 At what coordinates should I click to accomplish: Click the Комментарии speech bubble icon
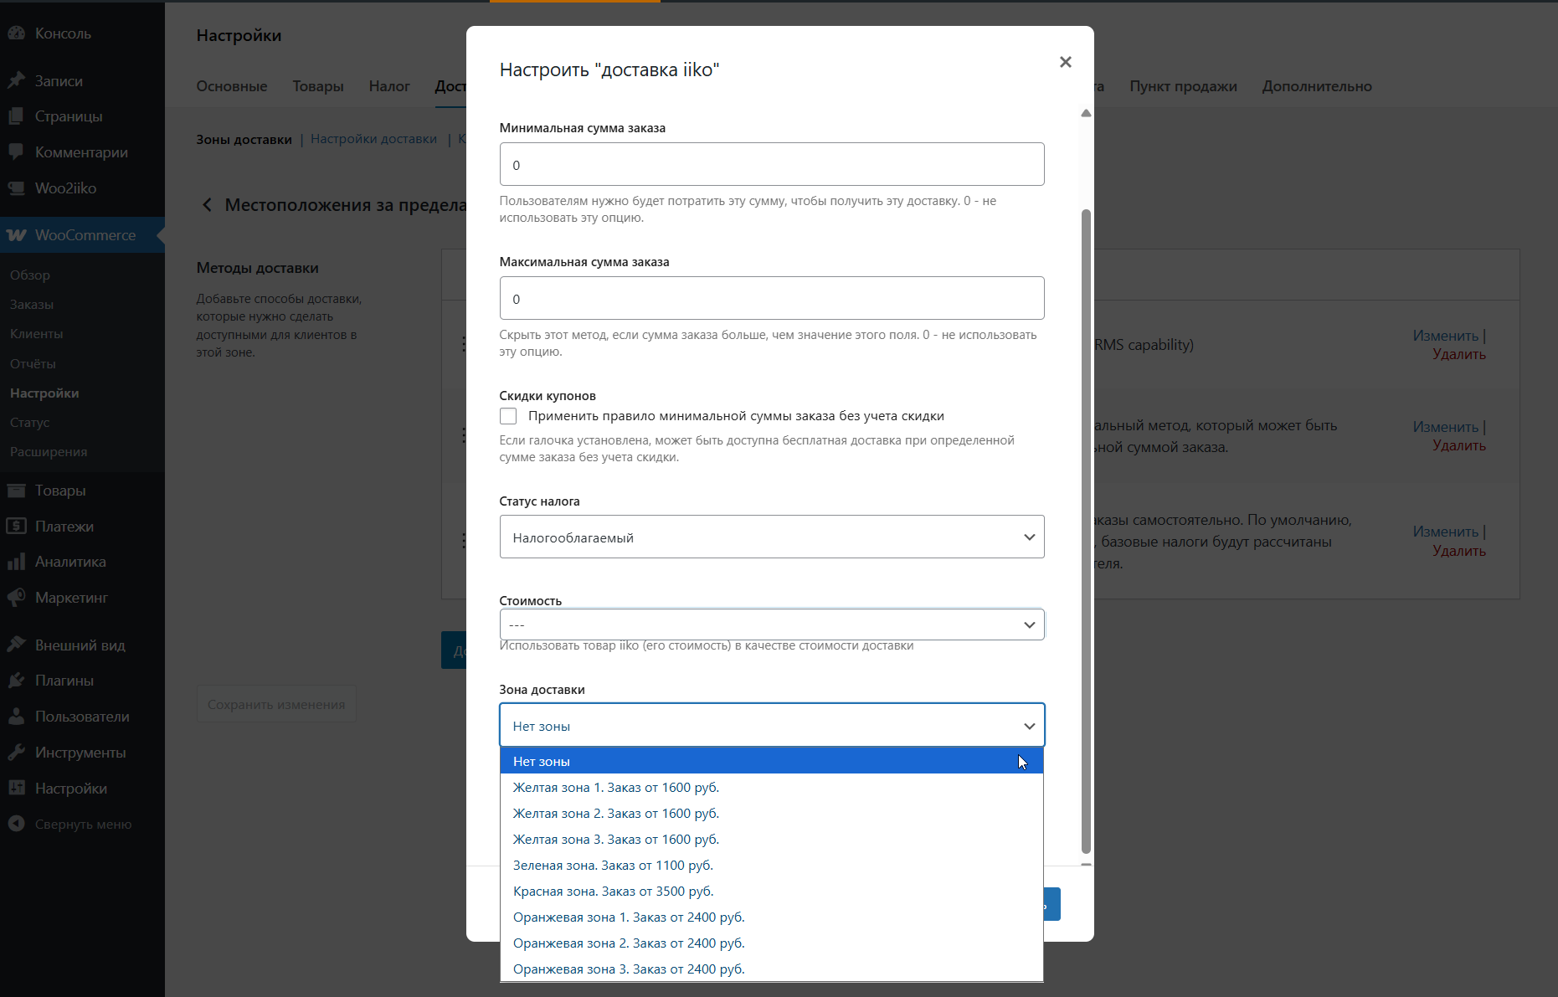[16, 152]
